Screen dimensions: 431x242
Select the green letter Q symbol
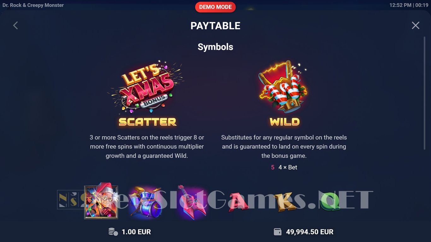point(330,202)
